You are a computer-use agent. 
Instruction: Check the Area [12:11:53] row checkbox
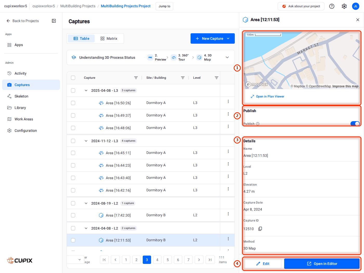click(x=73, y=240)
